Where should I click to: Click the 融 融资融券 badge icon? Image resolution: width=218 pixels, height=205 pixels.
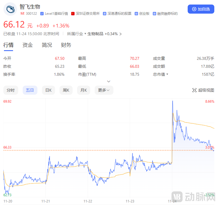(x=154, y=14)
